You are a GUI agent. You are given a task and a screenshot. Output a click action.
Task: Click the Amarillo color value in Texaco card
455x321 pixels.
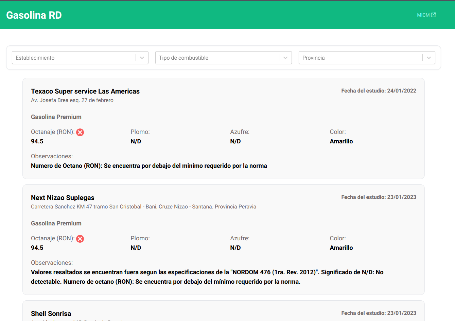point(341,141)
